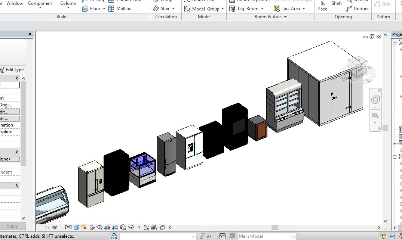Image resolution: width=402 pixels, height=240 pixels.
Task: Click the Apply button in Properties
Action: click(x=12, y=226)
